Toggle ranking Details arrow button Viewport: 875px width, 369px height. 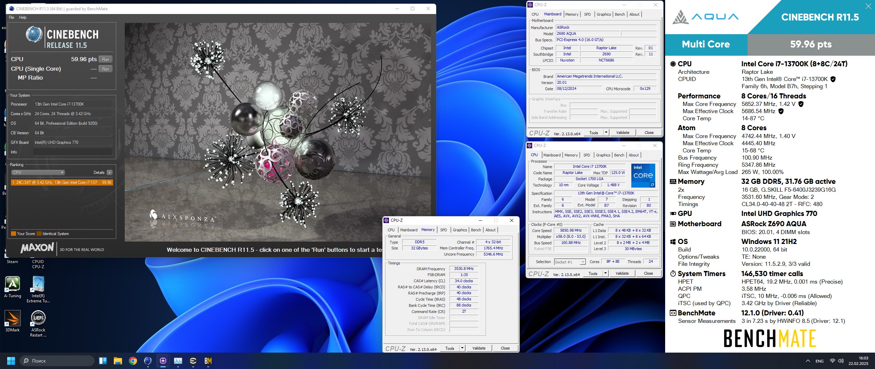[110, 173]
